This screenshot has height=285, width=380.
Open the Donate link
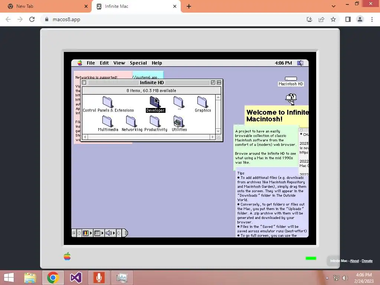click(367, 261)
